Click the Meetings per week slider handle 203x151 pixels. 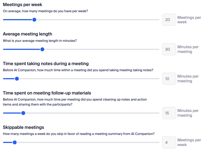pyautogui.click(x=34, y=20)
